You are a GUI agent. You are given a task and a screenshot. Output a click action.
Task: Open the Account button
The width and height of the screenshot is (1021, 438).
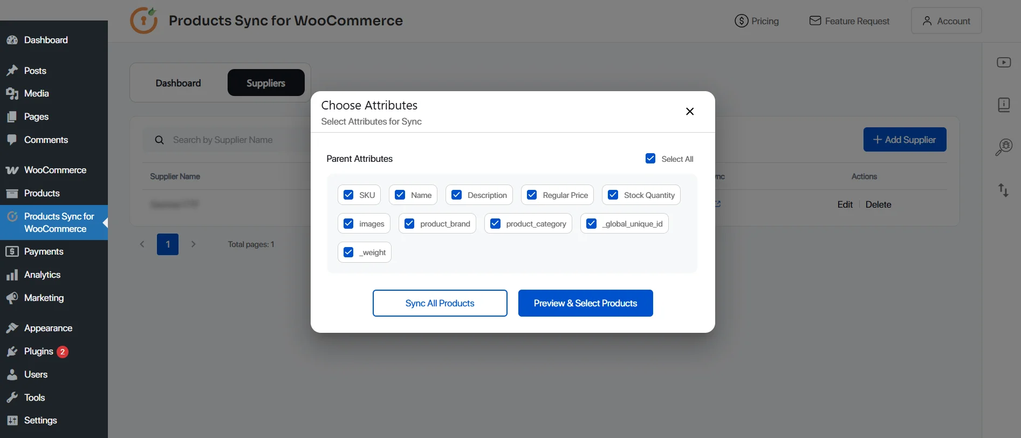[x=947, y=20]
